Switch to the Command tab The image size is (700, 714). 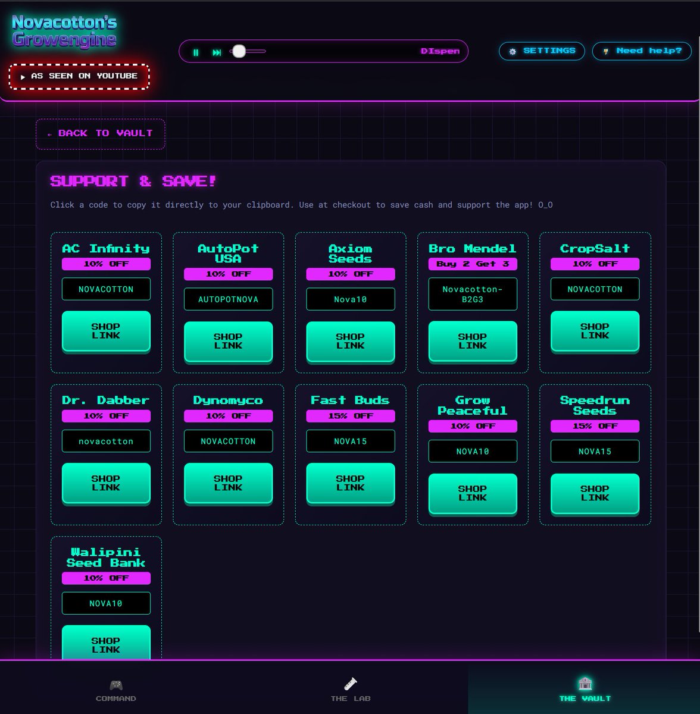[116, 691]
